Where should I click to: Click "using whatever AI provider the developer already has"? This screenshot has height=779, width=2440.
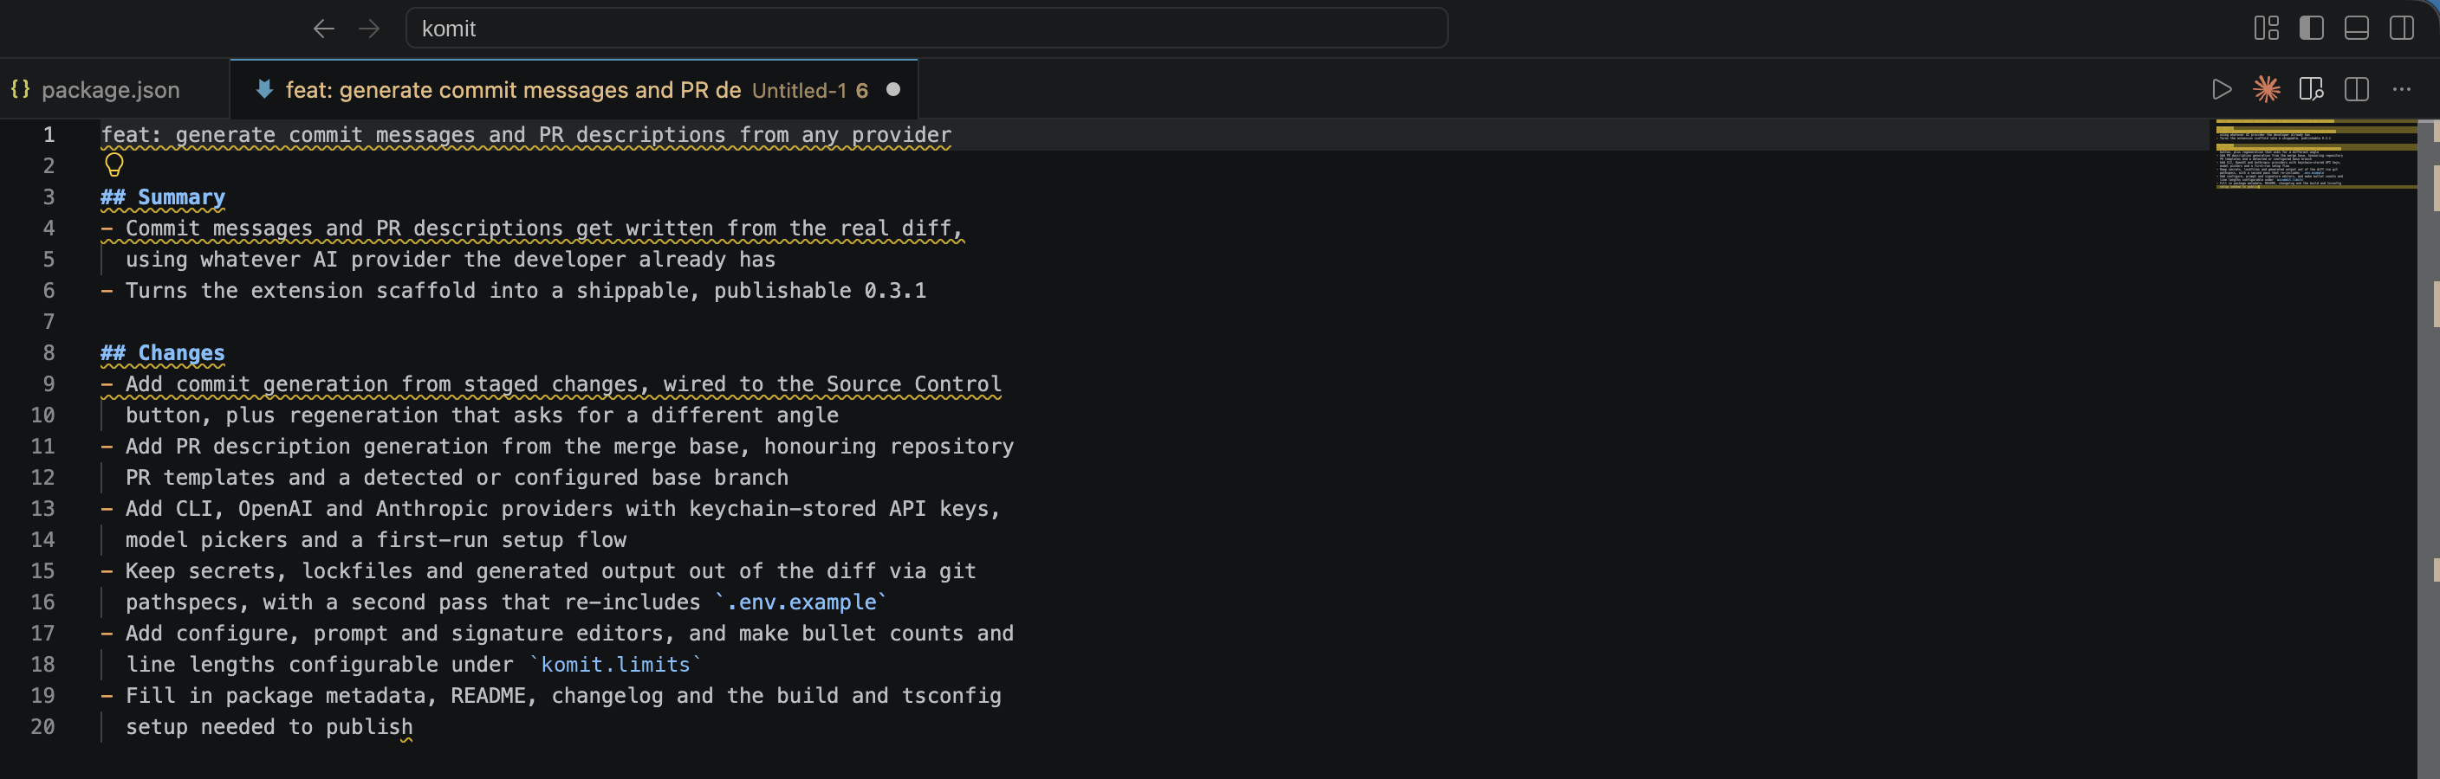(x=450, y=260)
